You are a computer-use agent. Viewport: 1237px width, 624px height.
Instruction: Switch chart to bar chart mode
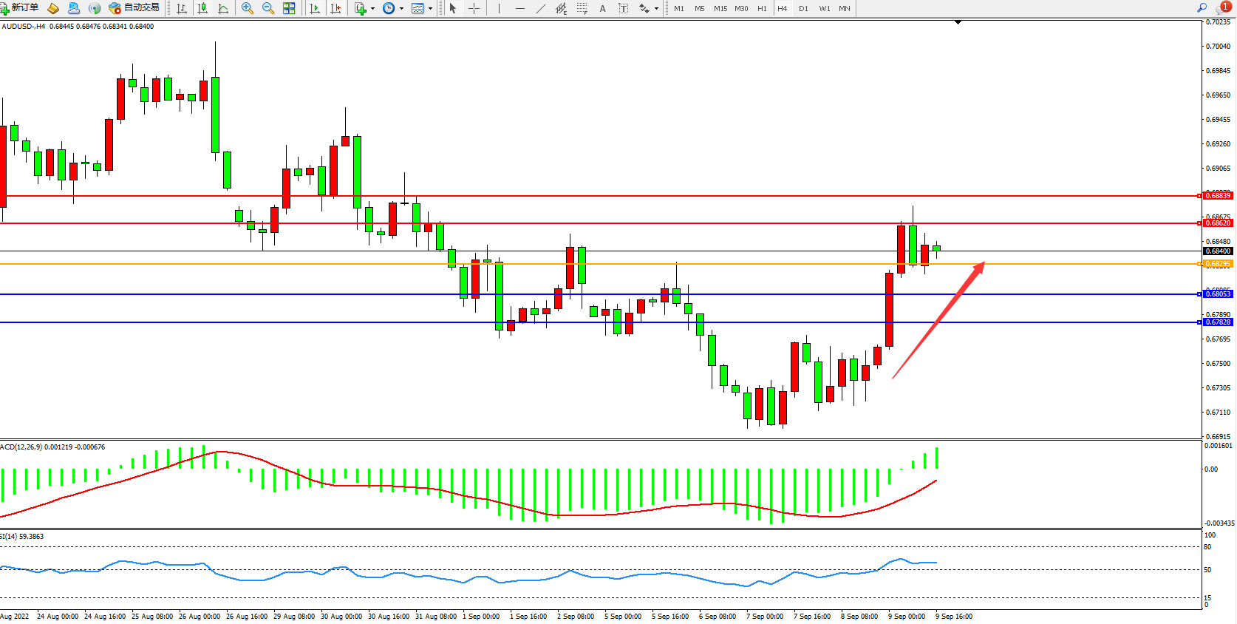tap(181, 8)
